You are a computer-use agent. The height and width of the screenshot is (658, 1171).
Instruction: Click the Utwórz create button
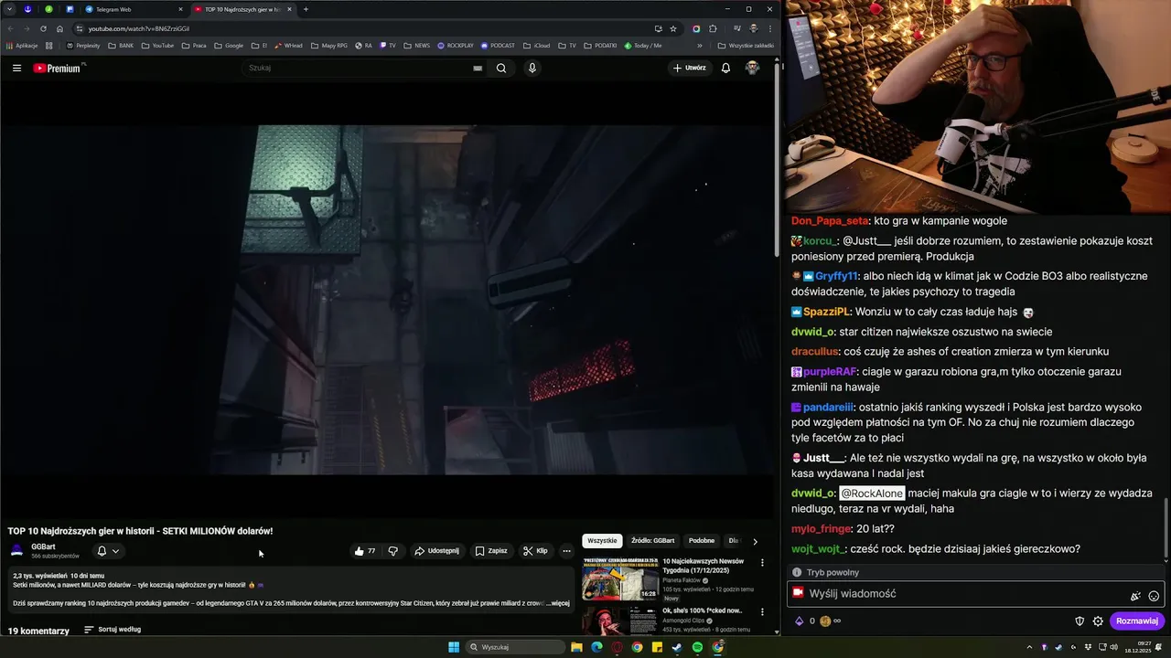click(x=690, y=68)
